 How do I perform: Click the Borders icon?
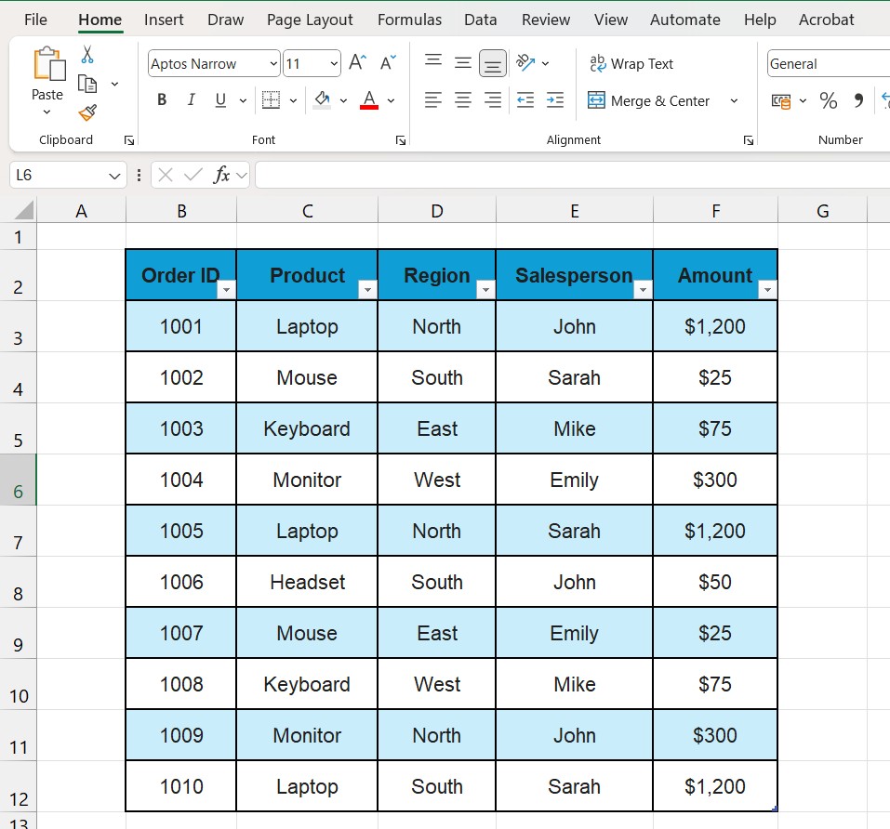[271, 100]
